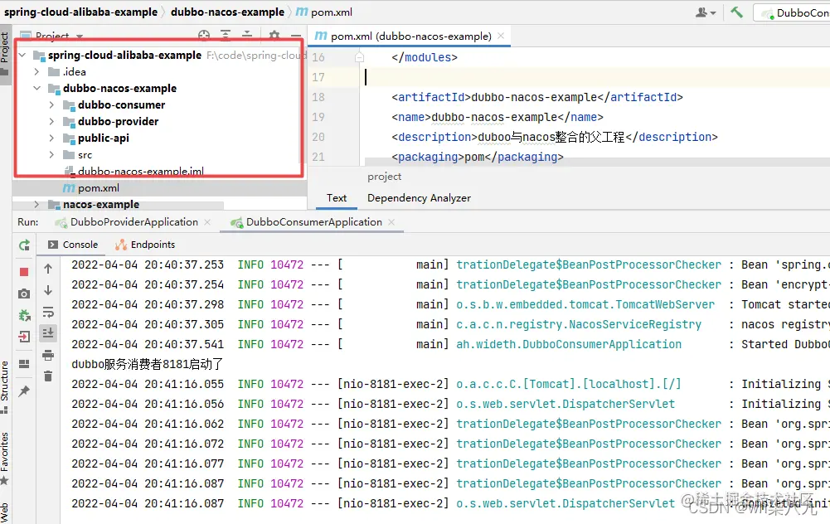Select the public-api folder
This screenshot has width=830, height=524.
[103, 138]
